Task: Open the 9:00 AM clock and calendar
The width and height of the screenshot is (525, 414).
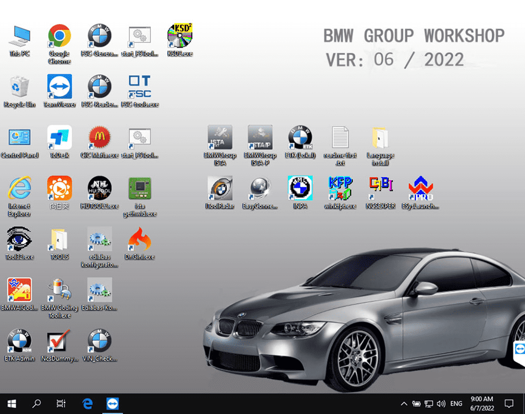Action: (x=482, y=403)
